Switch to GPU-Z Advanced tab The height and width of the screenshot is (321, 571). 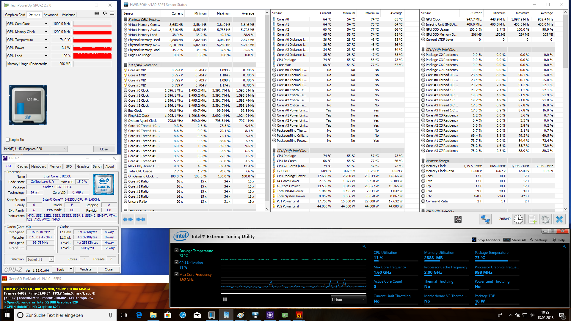tap(51, 15)
